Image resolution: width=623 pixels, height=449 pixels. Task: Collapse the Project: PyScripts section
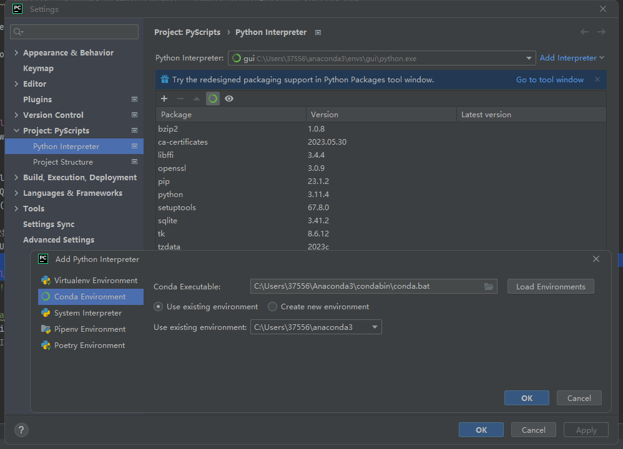16,130
